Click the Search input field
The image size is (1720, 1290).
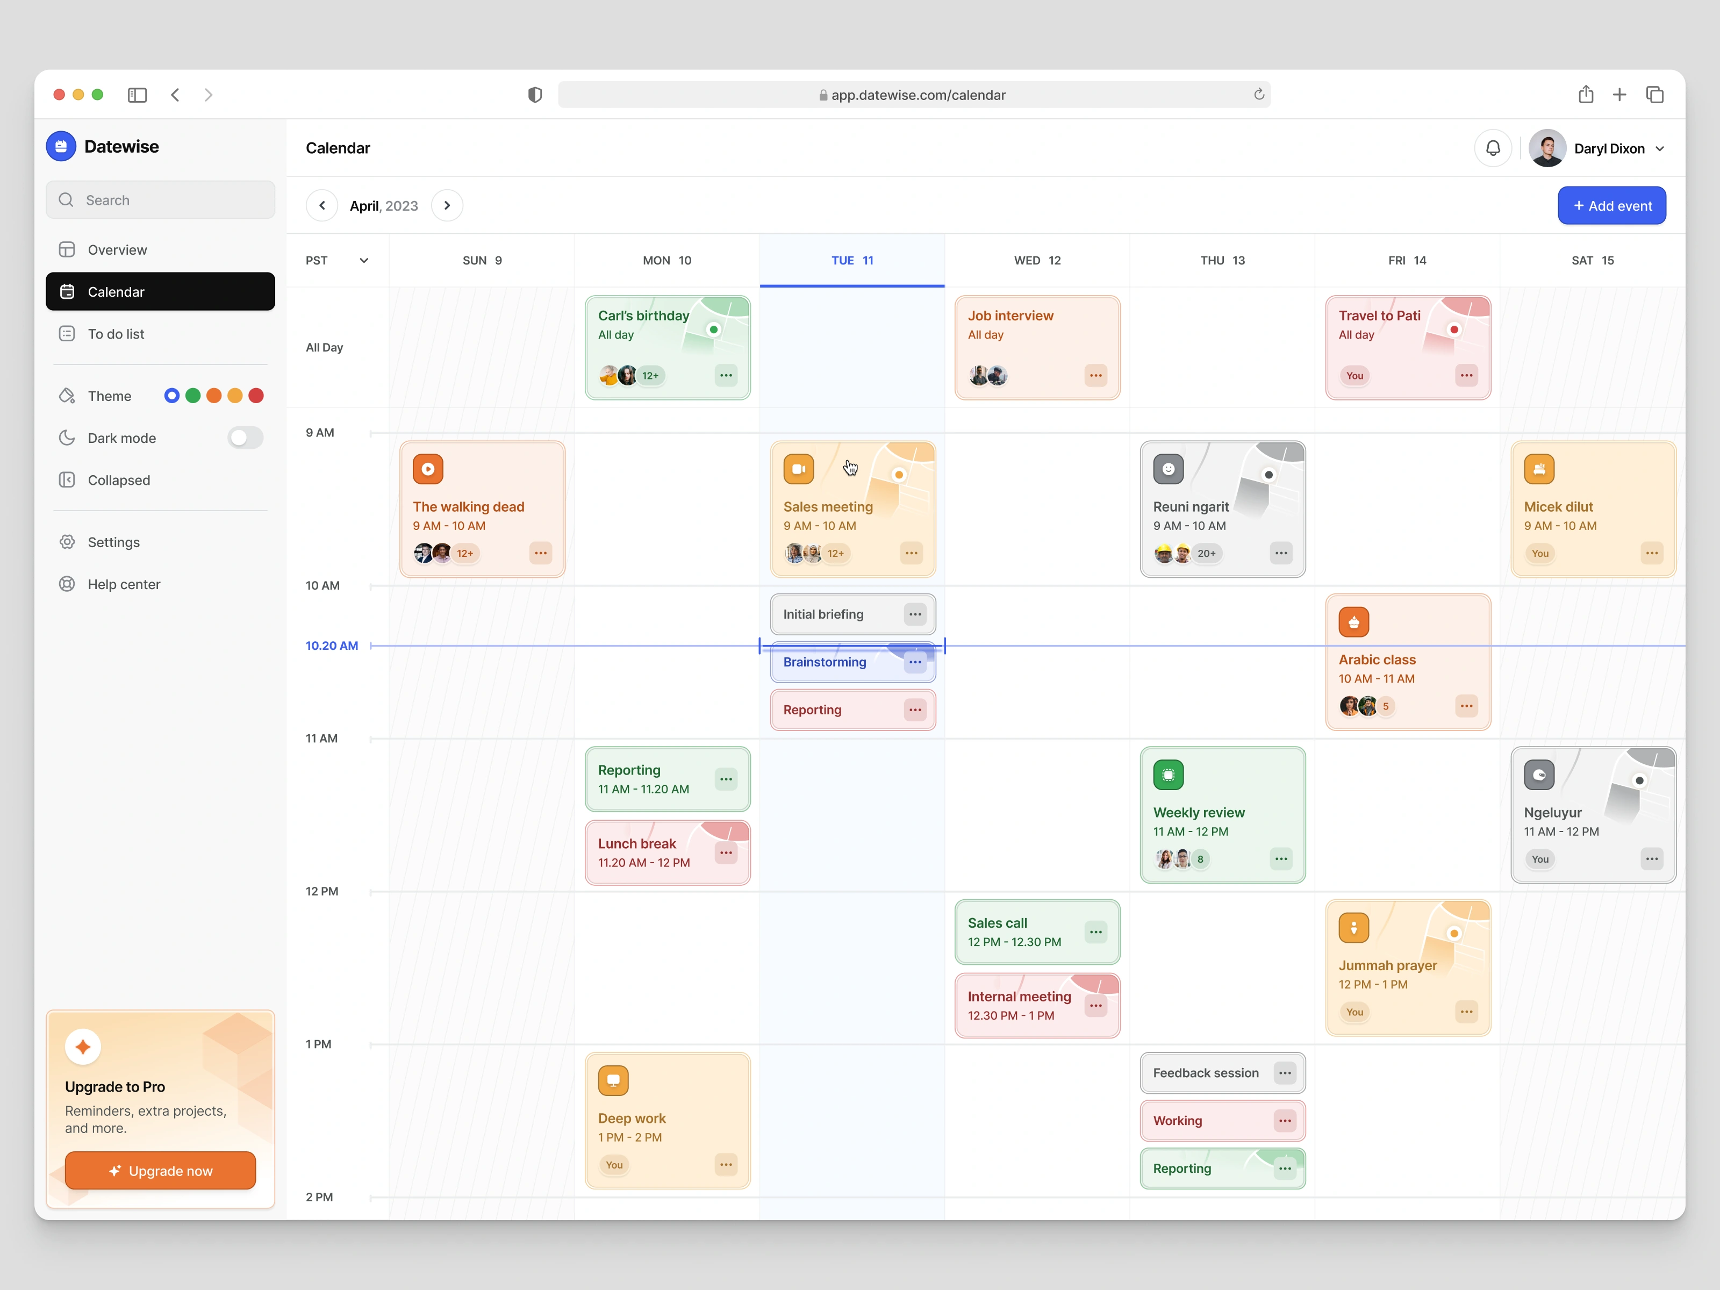160,200
